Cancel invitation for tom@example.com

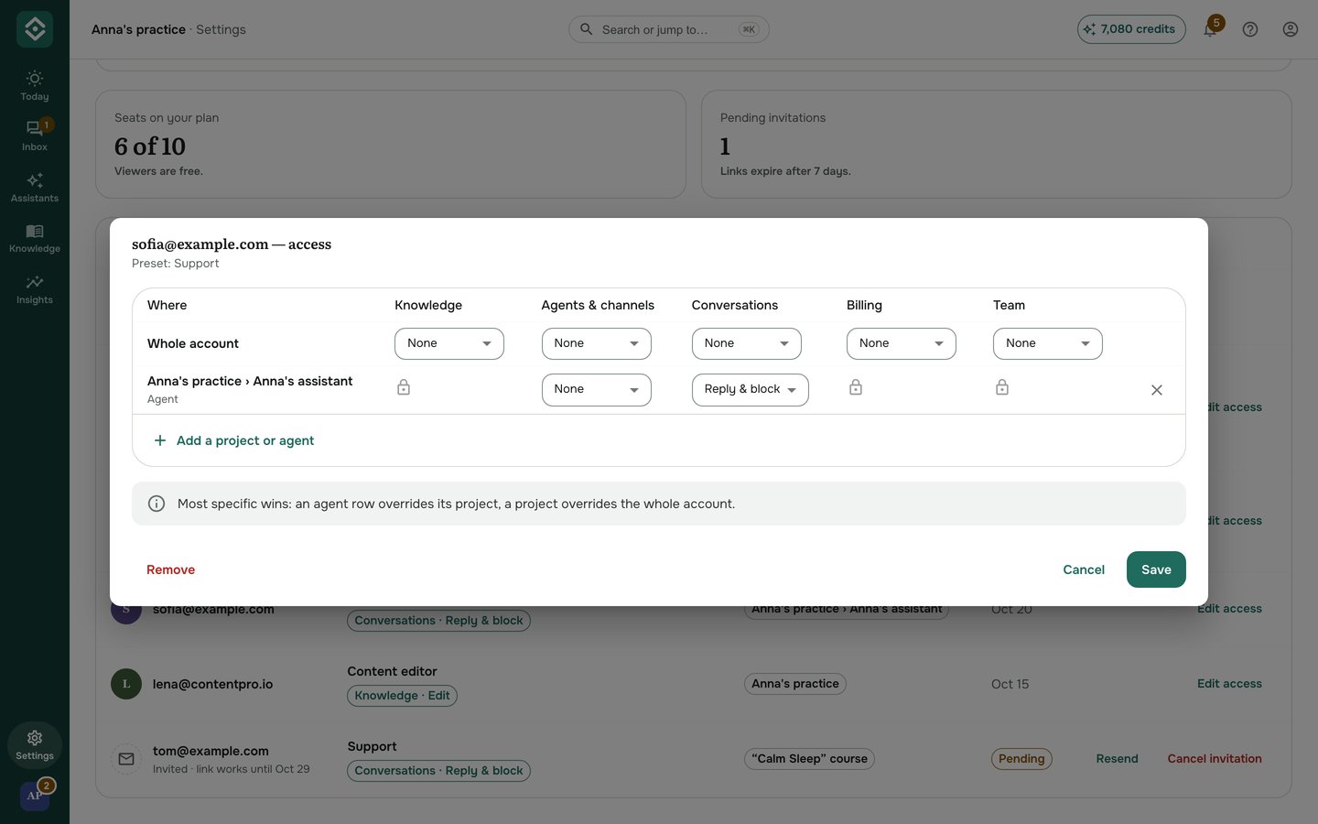(x=1215, y=759)
